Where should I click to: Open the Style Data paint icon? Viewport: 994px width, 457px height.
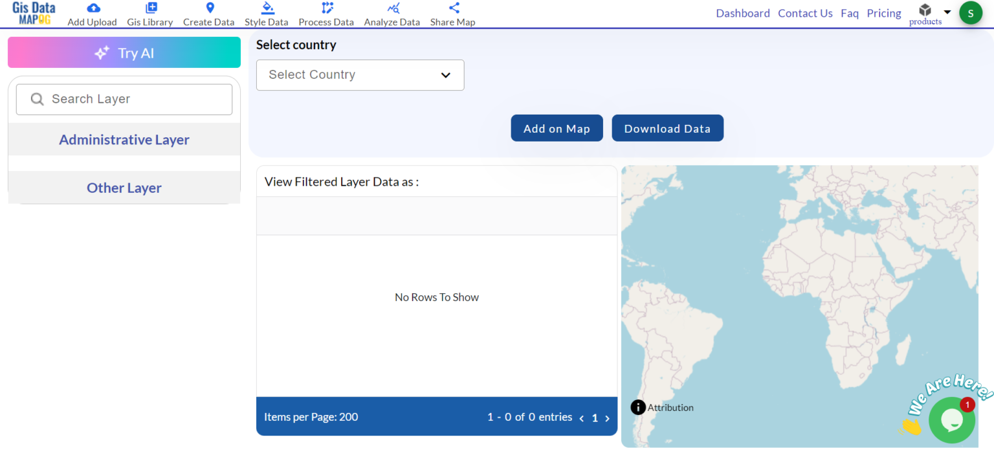[x=267, y=8]
